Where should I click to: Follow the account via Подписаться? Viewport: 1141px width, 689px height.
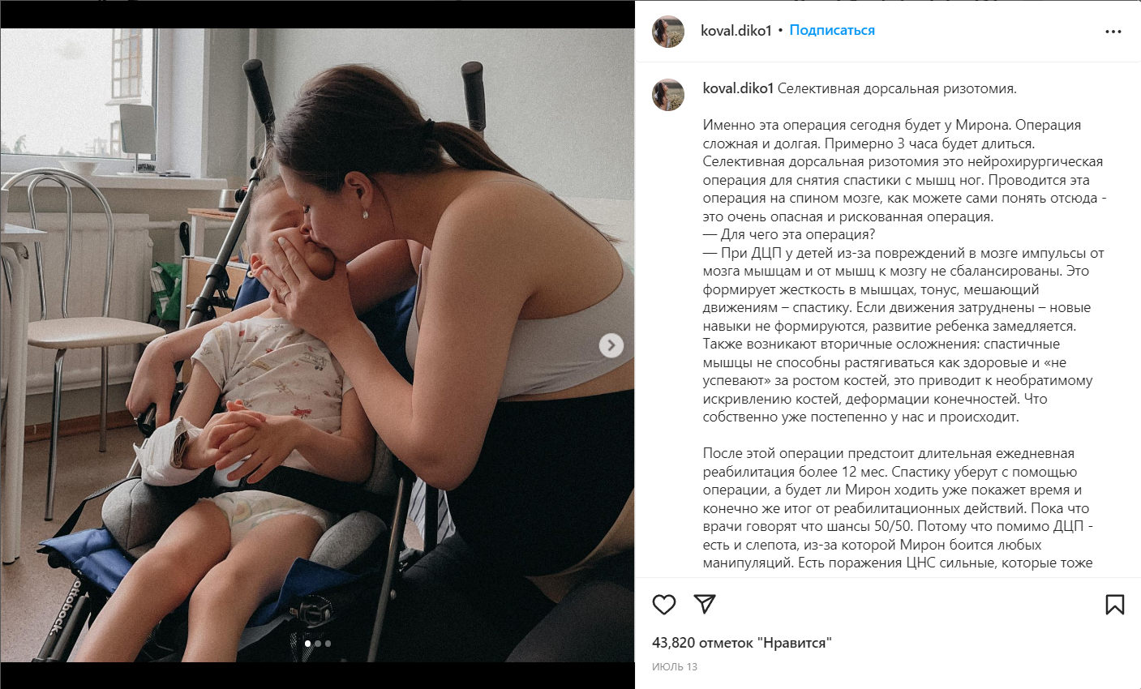(x=832, y=30)
